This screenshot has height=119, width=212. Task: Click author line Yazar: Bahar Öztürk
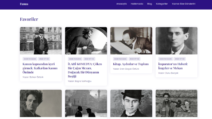click(x=33, y=77)
